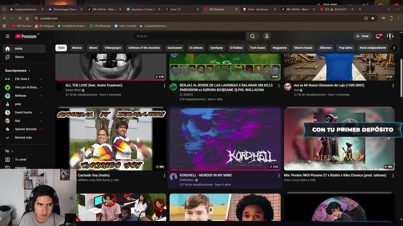The height and width of the screenshot is (226, 403).
Task: Open EL BARTO channel avatar
Action: pyautogui.click(x=173, y=87)
